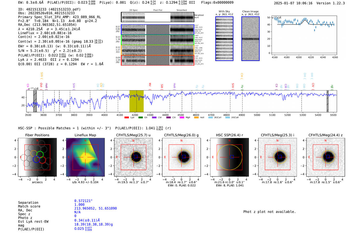Click the blue fiber circle in Fiber Positions

pyautogui.click(x=36, y=159)
